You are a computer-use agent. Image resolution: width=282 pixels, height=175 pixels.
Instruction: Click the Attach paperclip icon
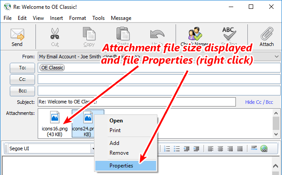point(267,34)
